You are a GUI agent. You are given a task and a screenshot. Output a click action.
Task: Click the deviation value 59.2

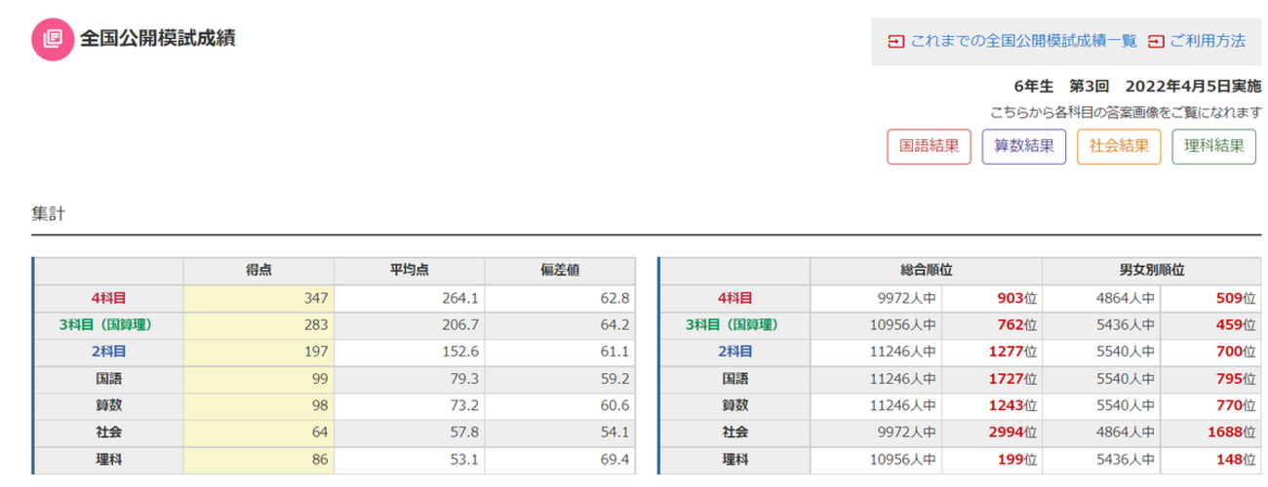coord(615,378)
